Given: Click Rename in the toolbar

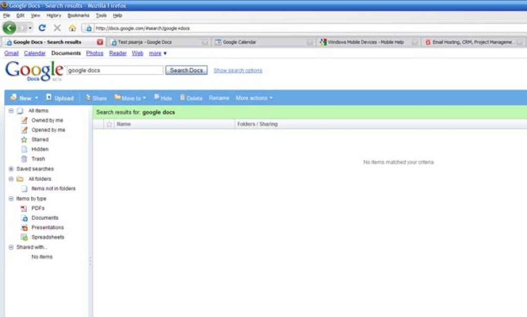Looking at the screenshot, I should click(219, 98).
